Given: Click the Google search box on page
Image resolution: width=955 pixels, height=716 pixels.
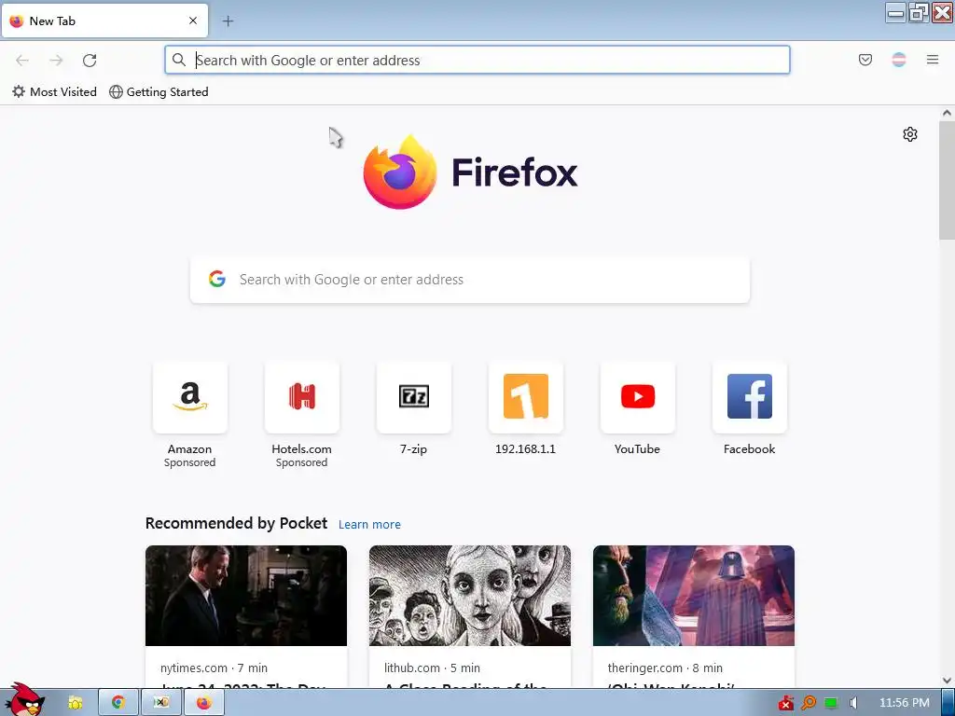Looking at the screenshot, I should pos(470,280).
